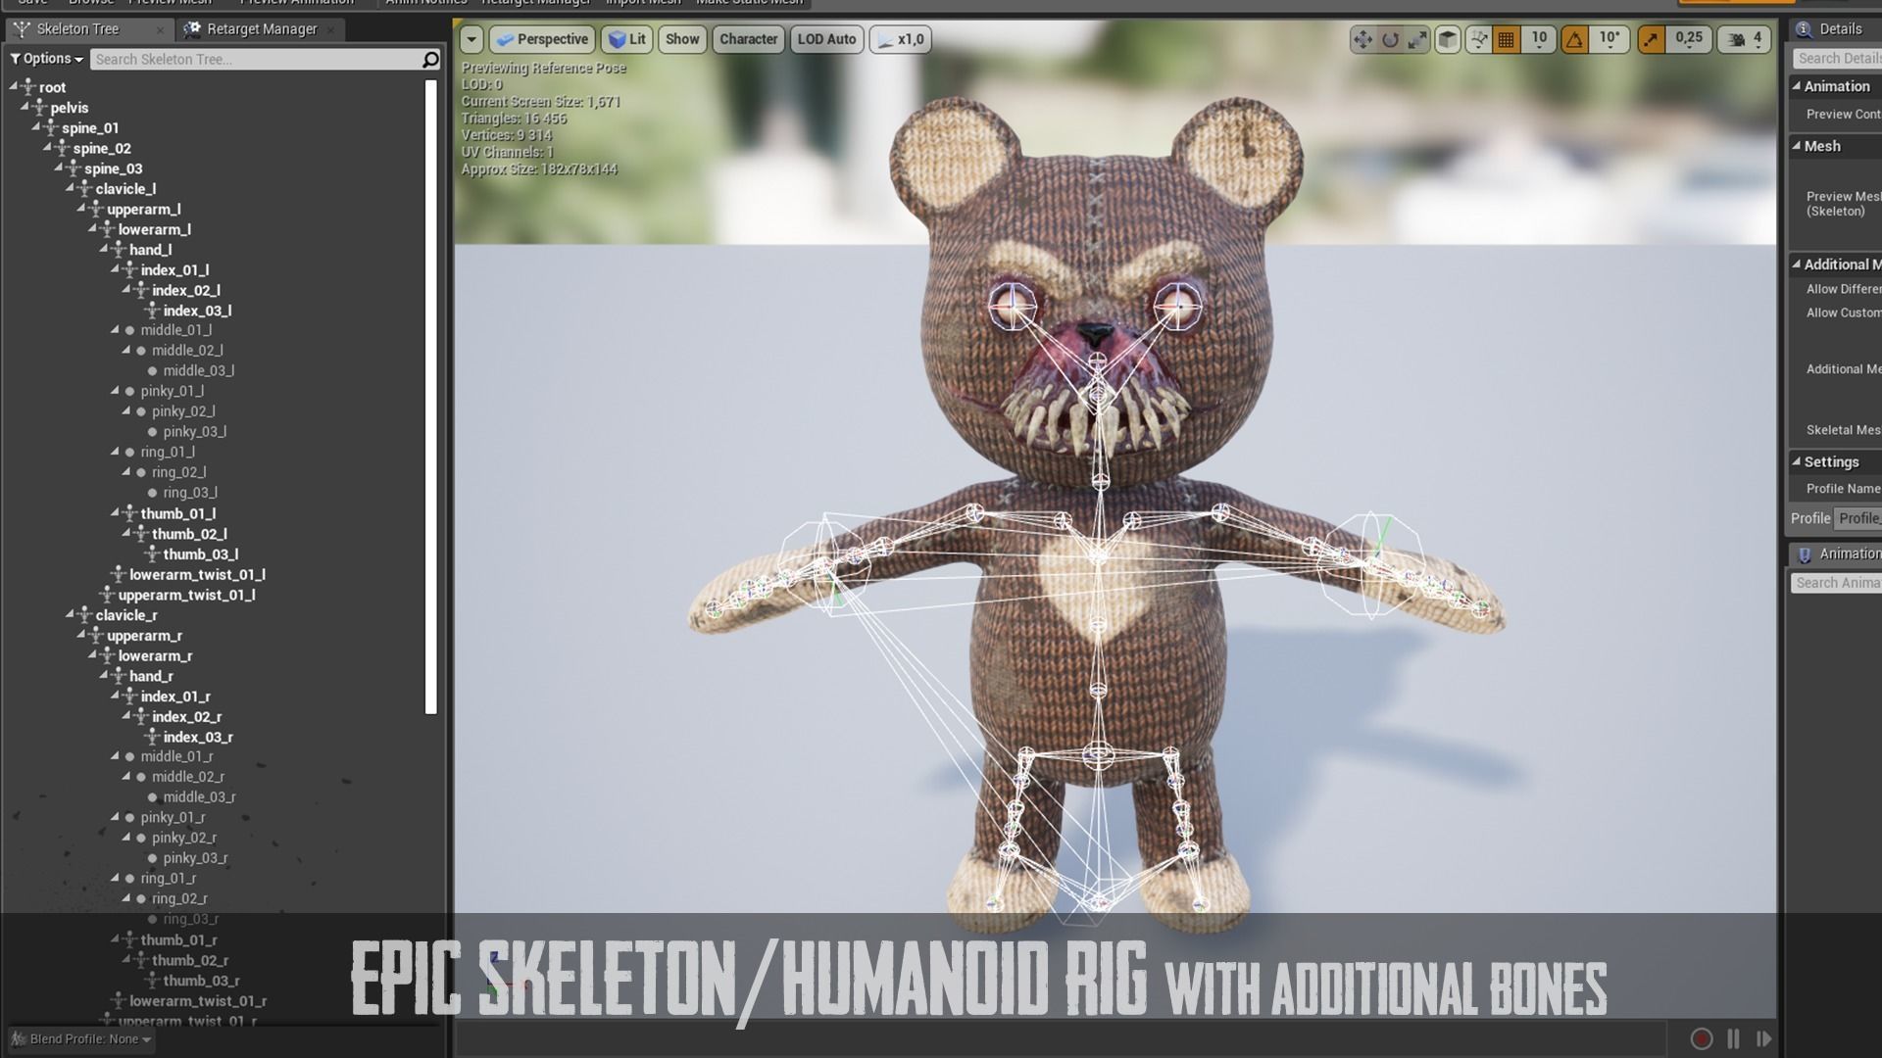Switch to the Retarget Manager tab

(x=262, y=29)
